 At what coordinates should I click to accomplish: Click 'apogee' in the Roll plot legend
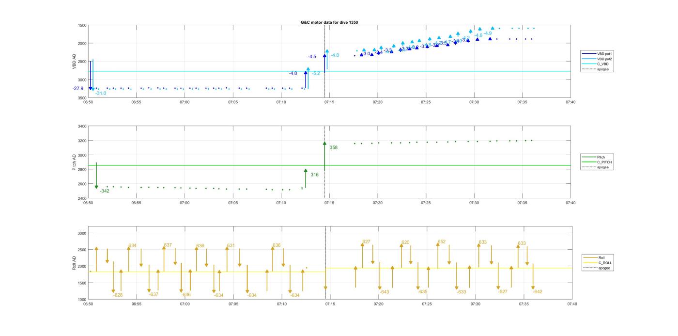604,268
